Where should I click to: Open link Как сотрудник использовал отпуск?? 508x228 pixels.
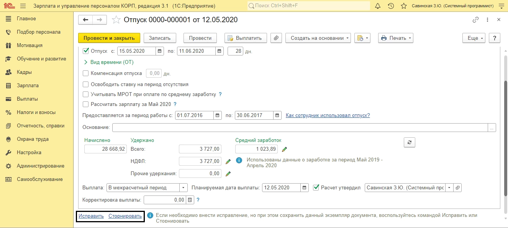328,116
